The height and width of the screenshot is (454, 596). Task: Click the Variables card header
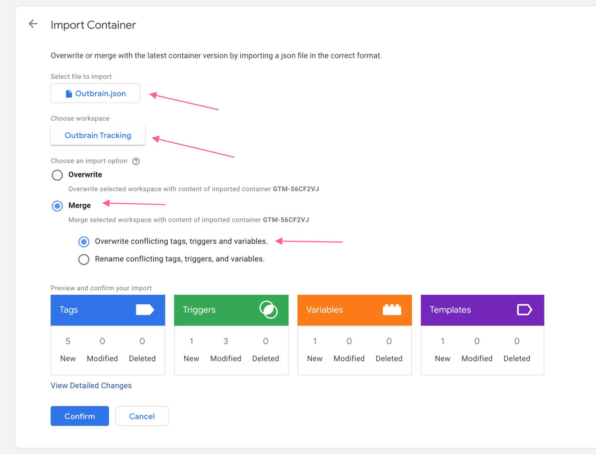tap(355, 310)
